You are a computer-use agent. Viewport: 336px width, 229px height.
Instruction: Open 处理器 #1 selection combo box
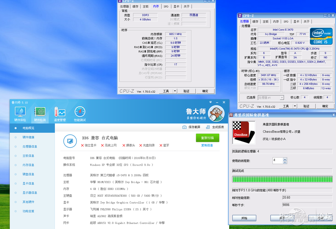click(271, 98)
